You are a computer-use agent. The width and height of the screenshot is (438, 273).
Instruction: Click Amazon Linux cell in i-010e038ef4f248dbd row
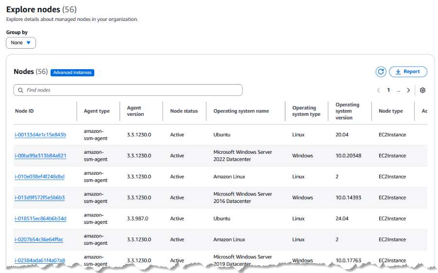pos(229,177)
